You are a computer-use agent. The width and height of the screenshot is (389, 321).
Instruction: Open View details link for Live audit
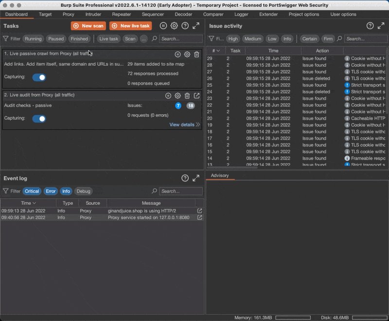pyautogui.click(x=184, y=125)
